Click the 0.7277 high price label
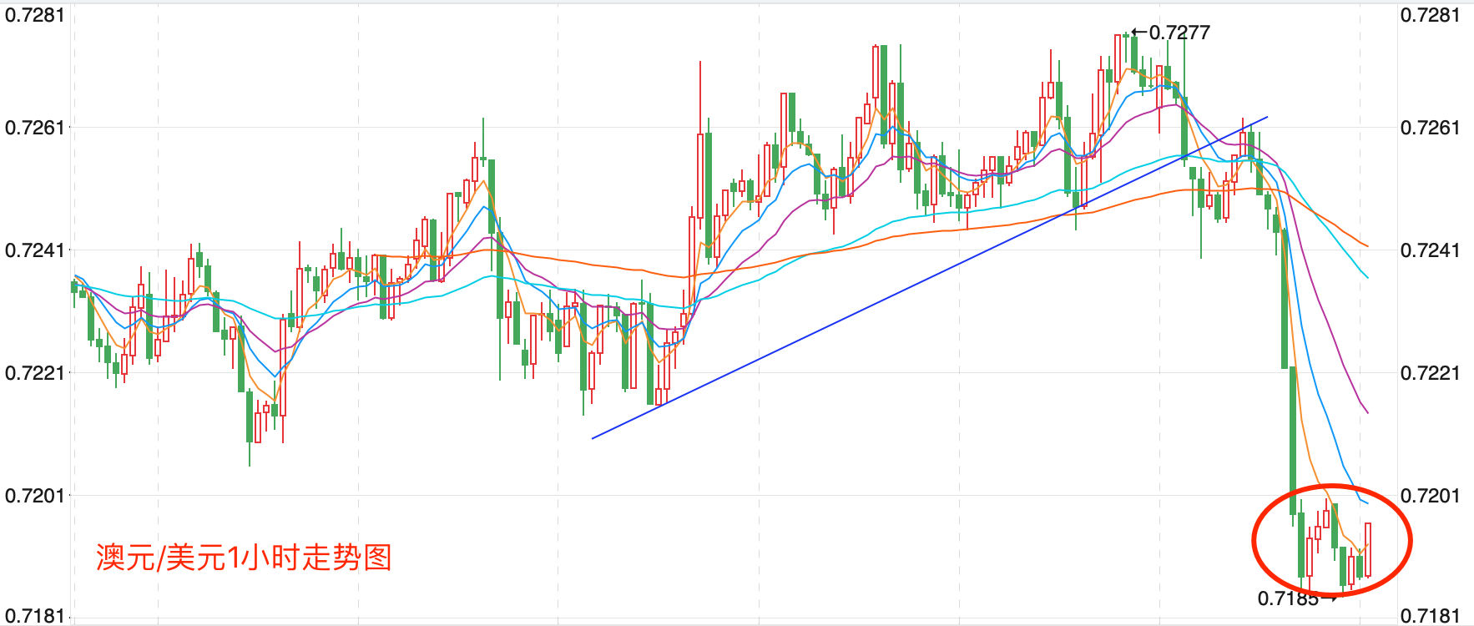Image resolution: width=1474 pixels, height=626 pixels. click(x=1179, y=33)
